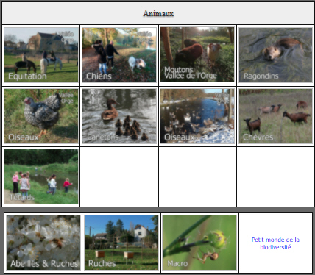Open the Chiens dog walking thumbnail
Viewport: 315px width, 275px height.
(x=119, y=55)
